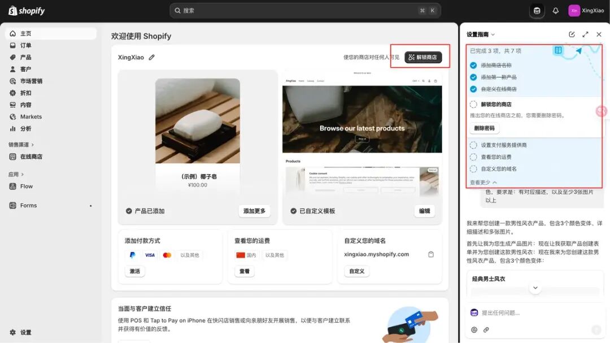Expand the 应用 section

[x=16, y=175]
